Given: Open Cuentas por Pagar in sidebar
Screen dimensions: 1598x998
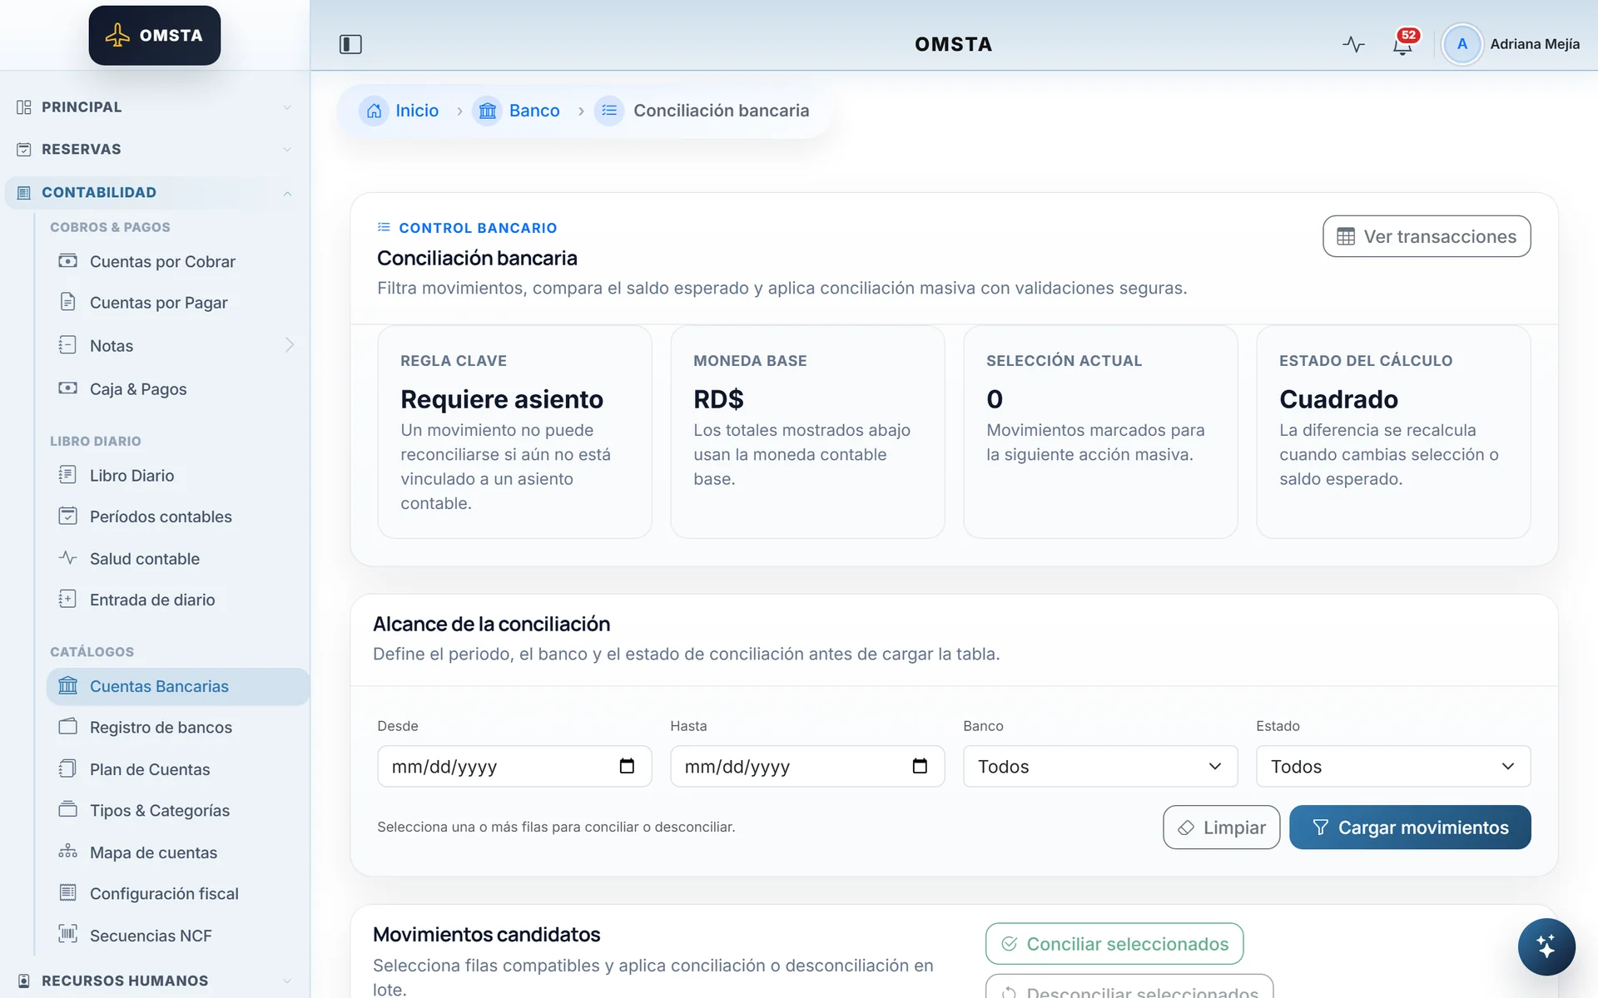Looking at the screenshot, I should 158,303.
